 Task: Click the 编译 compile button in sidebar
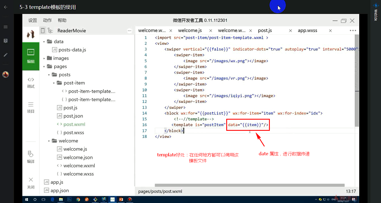(31, 157)
